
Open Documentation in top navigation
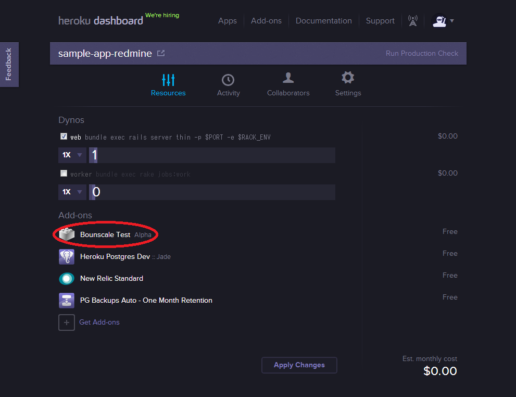click(x=324, y=21)
